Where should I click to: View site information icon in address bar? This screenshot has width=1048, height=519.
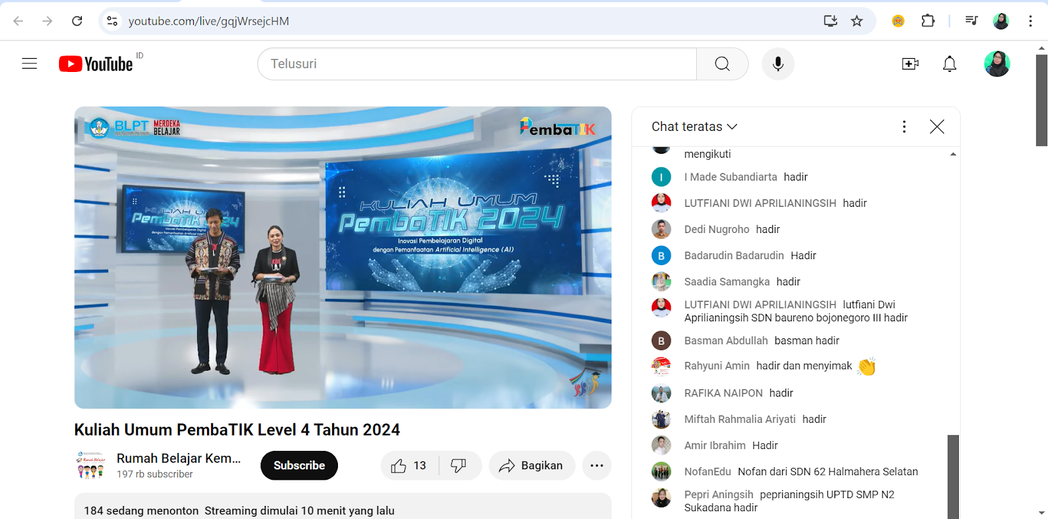pos(112,21)
